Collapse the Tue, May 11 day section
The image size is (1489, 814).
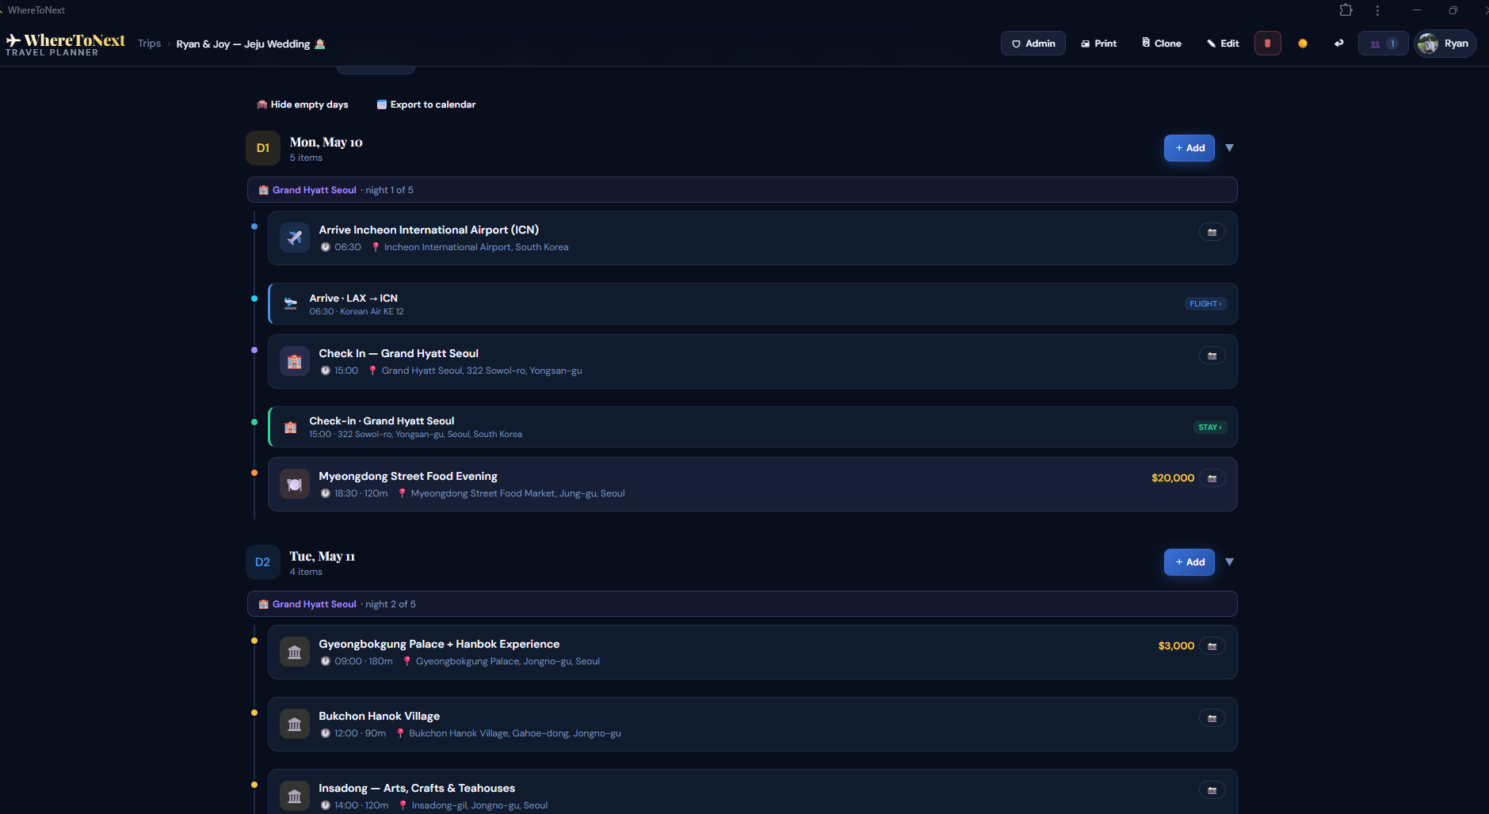click(x=1229, y=562)
